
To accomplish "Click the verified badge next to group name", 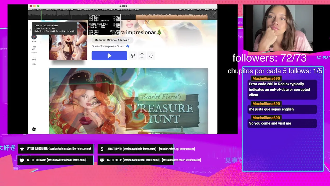I will pyautogui.click(x=128, y=46).
